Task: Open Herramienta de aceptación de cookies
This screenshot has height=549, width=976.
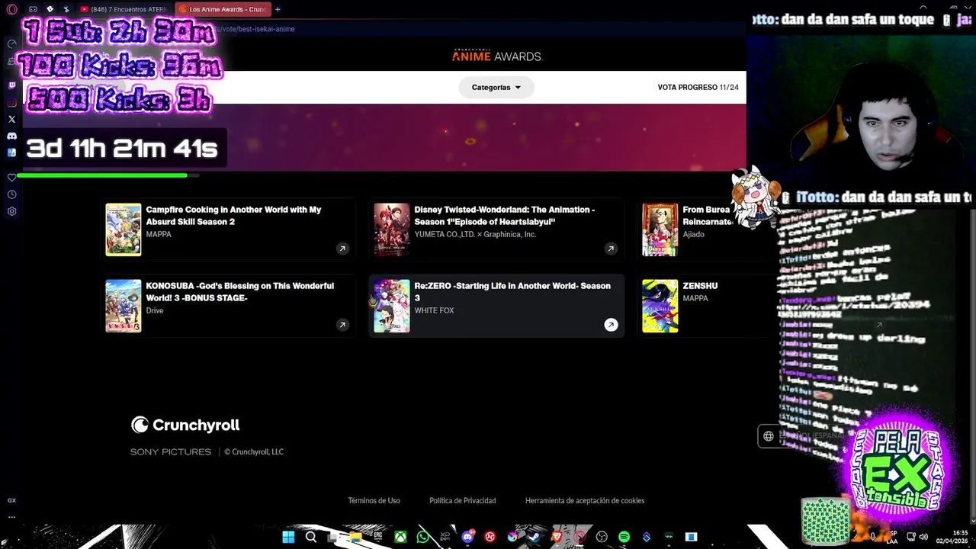Action: 585,501
